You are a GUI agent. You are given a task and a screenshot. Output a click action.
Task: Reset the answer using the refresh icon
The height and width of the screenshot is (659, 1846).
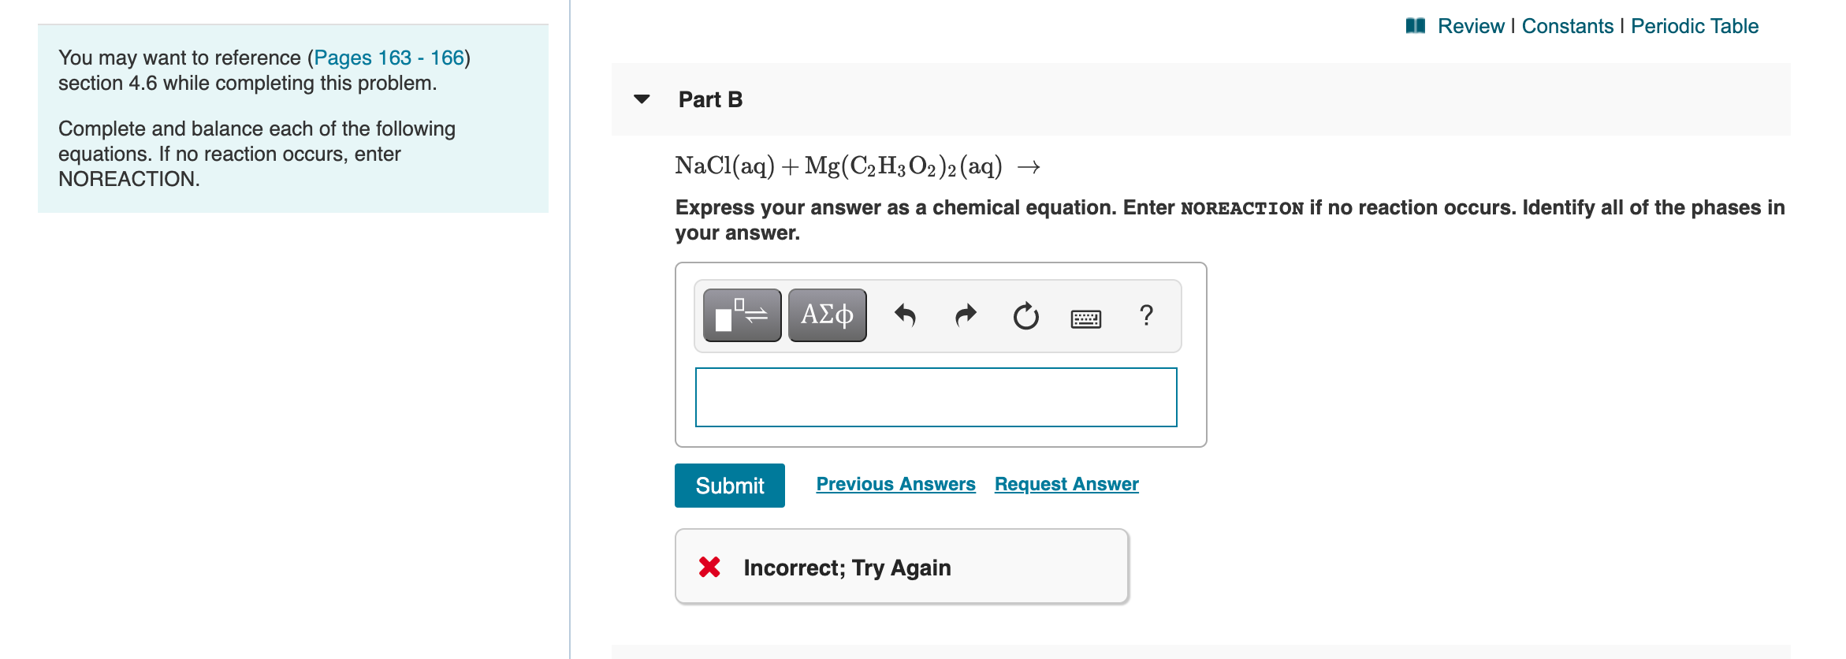pos(1024,315)
